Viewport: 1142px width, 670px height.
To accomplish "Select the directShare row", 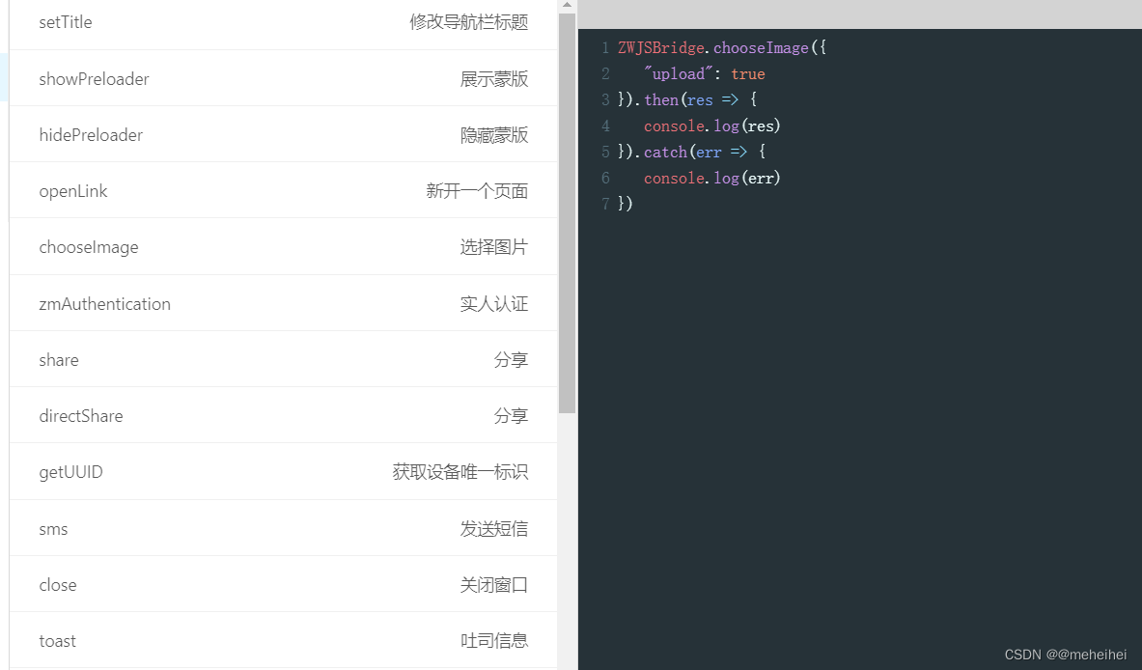I will (283, 416).
